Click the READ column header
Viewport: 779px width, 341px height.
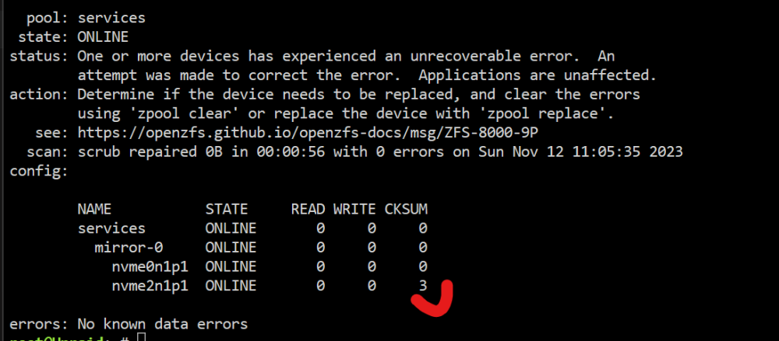[308, 209]
